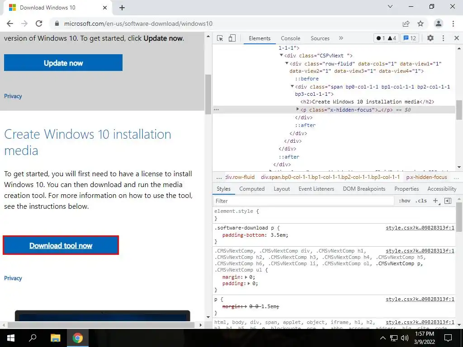
Task: Close the Download Windows 10 tab
Action: (105, 8)
